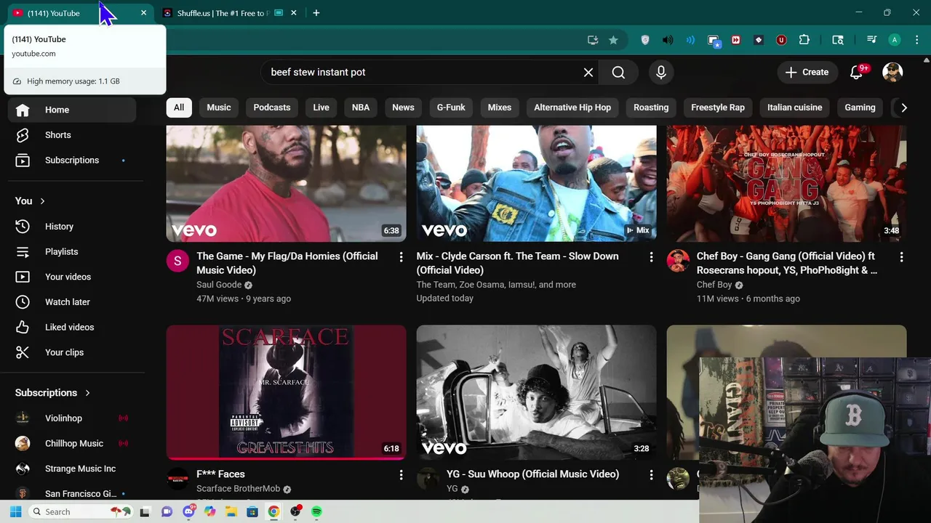Select the News filter chip
This screenshot has height=523, width=931.
[x=403, y=108]
